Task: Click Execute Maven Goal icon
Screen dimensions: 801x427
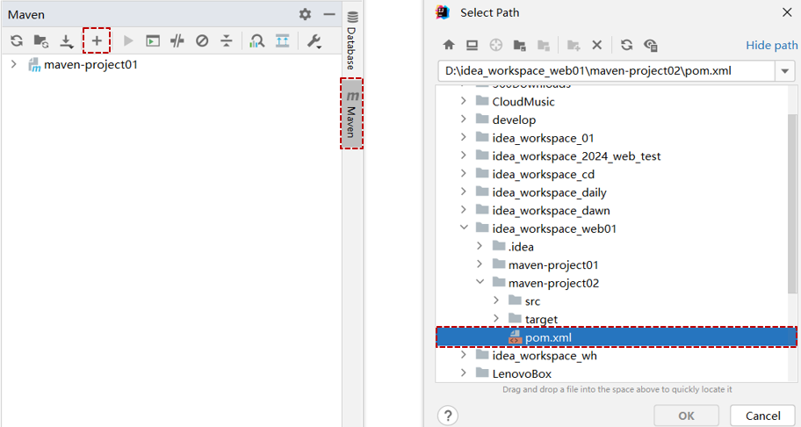Action: pos(153,40)
